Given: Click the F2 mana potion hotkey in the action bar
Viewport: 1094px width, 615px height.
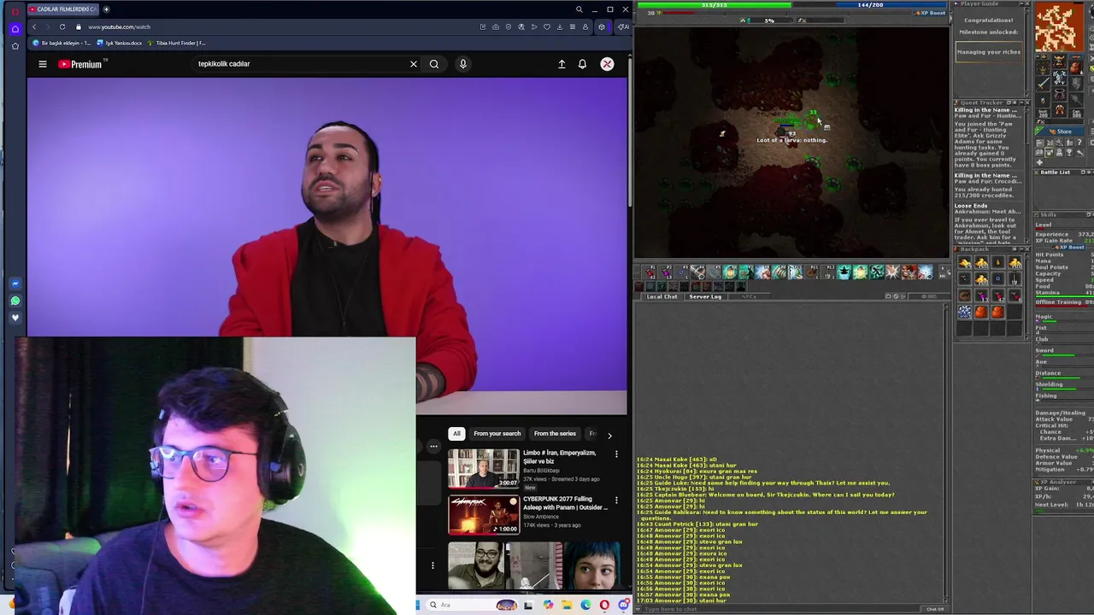Looking at the screenshot, I should [x=666, y=272].
